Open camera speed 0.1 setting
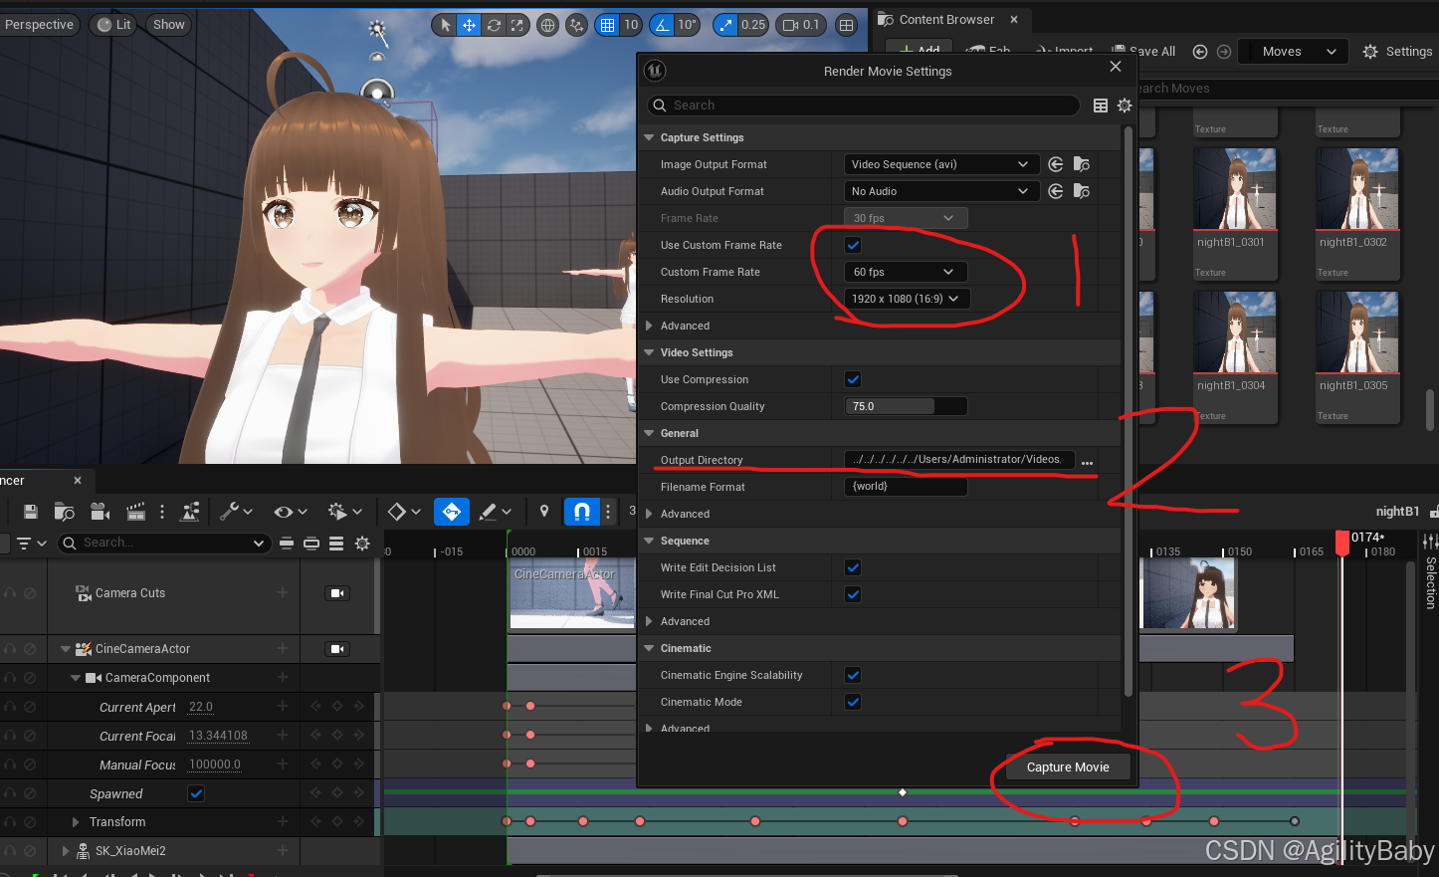 point(801,25)
